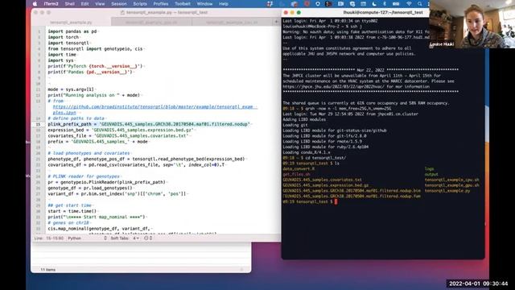The image size is (515, 290).
Task: Open Spotlight search magnifier icon
Action: coord(420,4)
